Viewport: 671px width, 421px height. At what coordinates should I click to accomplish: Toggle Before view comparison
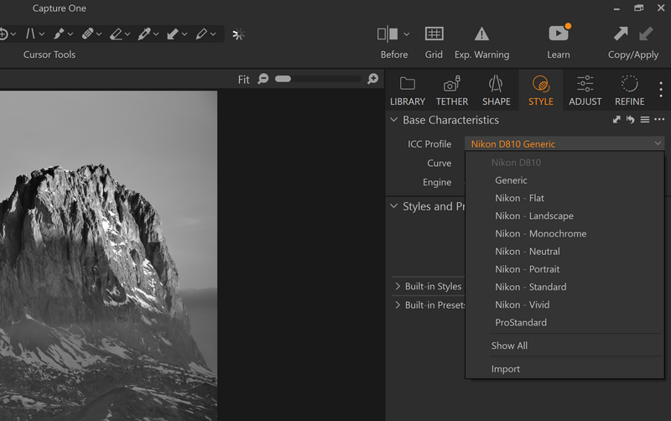(388, 34)
